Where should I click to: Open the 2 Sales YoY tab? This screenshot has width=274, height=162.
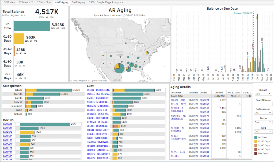point(26,2)
